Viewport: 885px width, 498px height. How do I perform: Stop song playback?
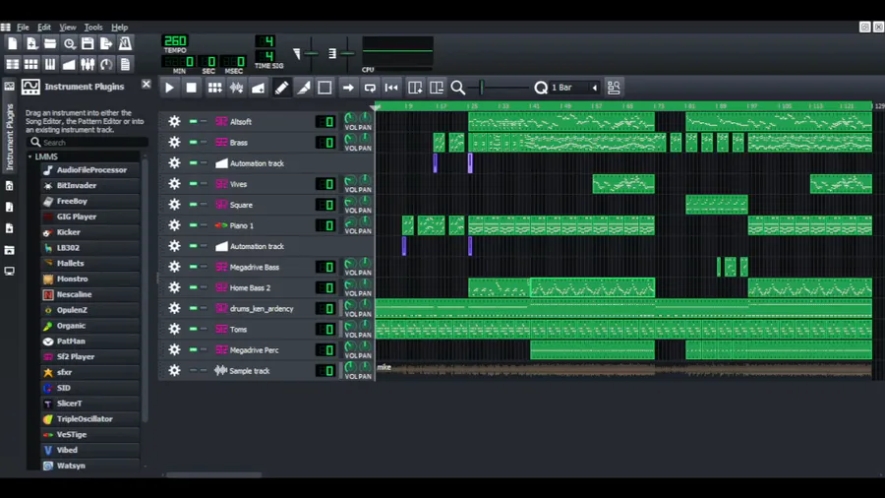(x=192, y=88)
